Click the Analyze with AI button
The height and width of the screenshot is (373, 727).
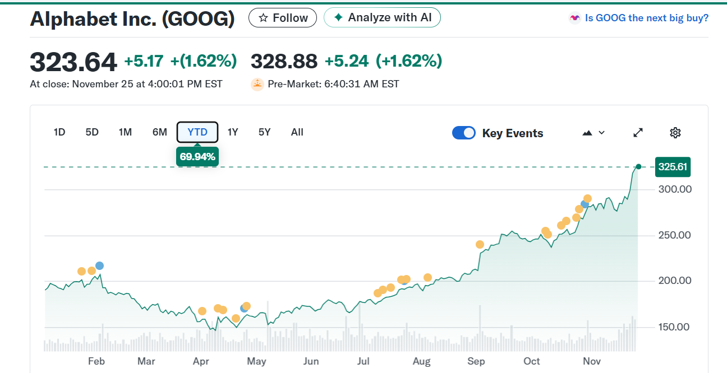(382, 18)
